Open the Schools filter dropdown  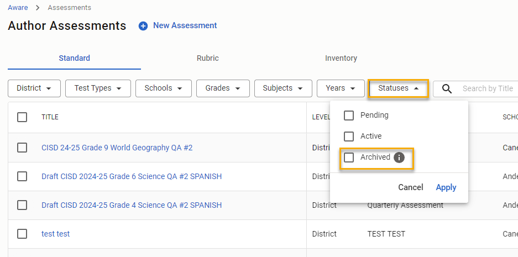163,88
